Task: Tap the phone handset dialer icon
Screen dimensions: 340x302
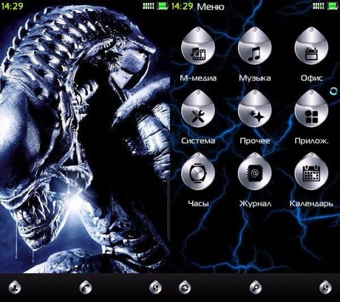Action: tap(86, 287)
